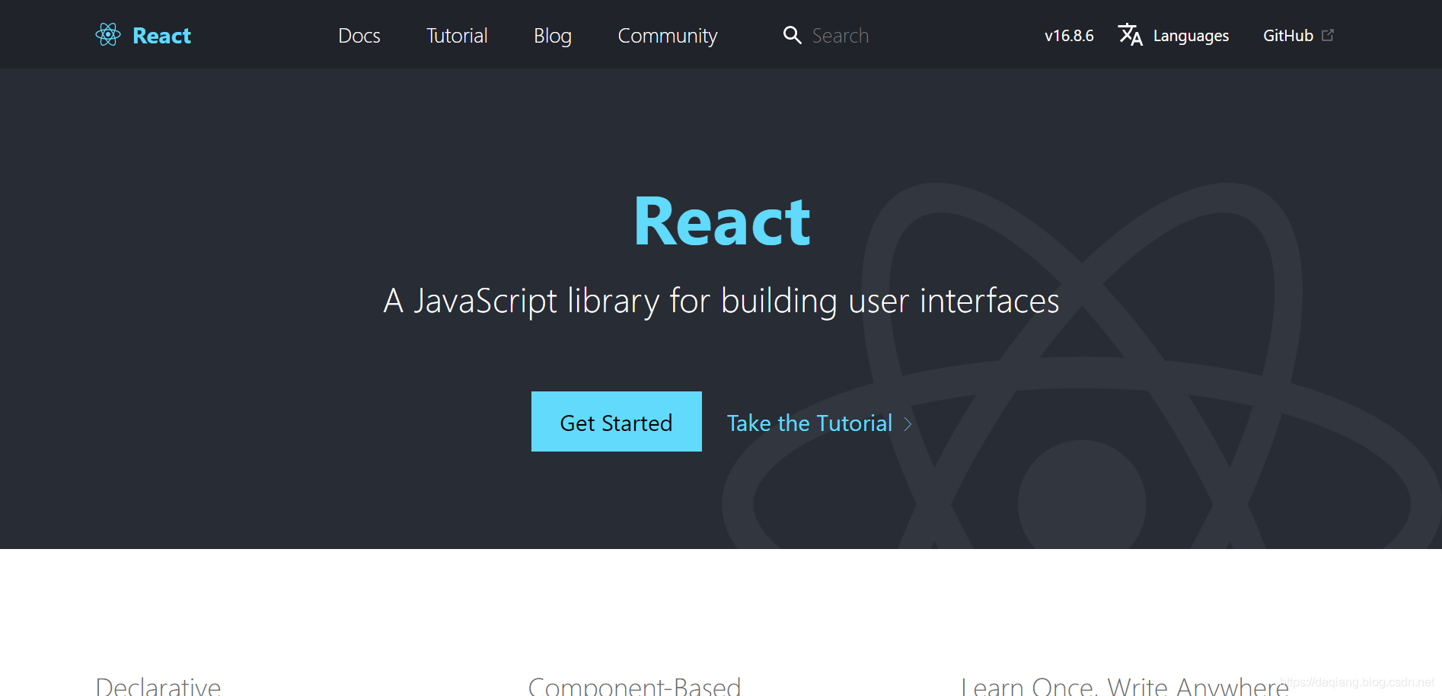Click the Declarative heading
1442x696 pixels.
[158, 686]
